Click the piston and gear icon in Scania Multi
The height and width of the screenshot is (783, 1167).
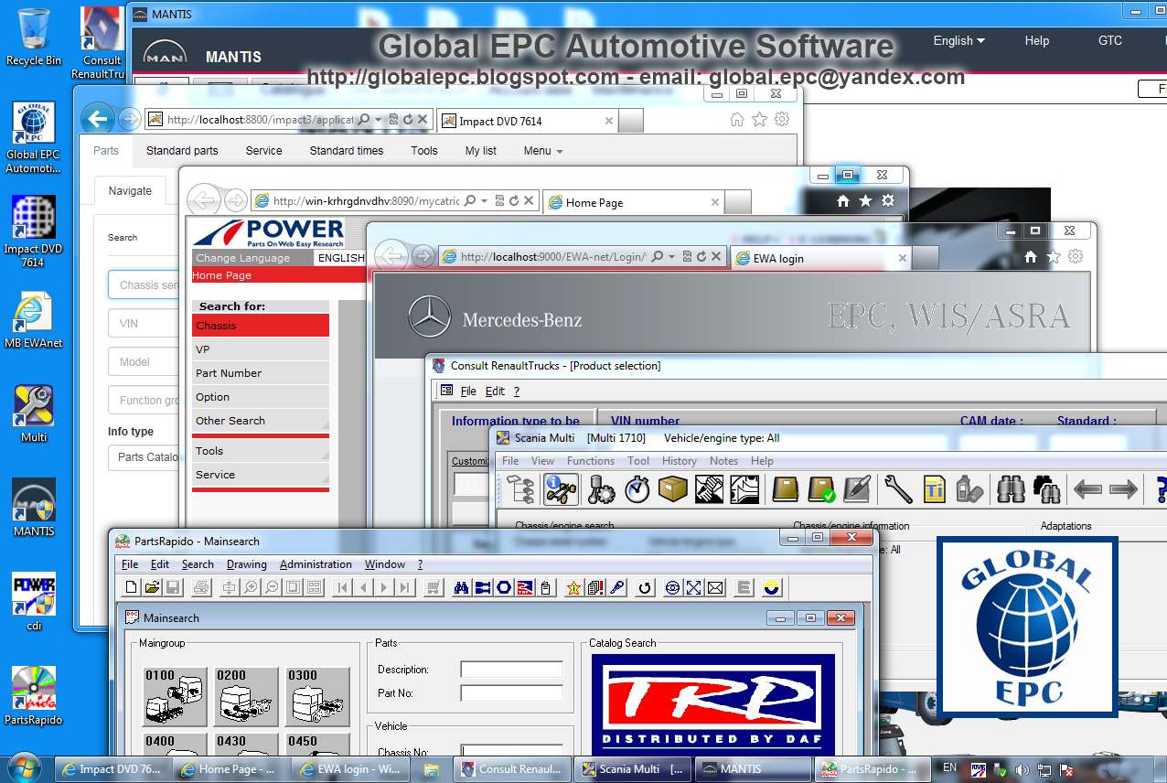tap(601, 489)
